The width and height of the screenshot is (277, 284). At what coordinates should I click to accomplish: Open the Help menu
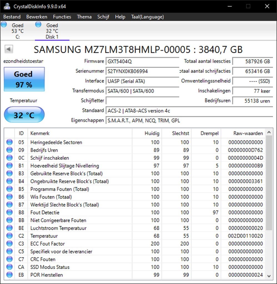pyautogui.click(x=120, y=17)
